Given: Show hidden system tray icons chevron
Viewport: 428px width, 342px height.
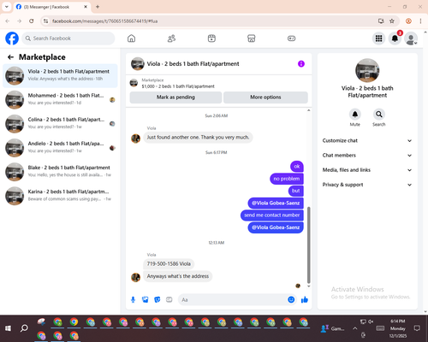Looking at the screenshot, I should tap(354, 328).
